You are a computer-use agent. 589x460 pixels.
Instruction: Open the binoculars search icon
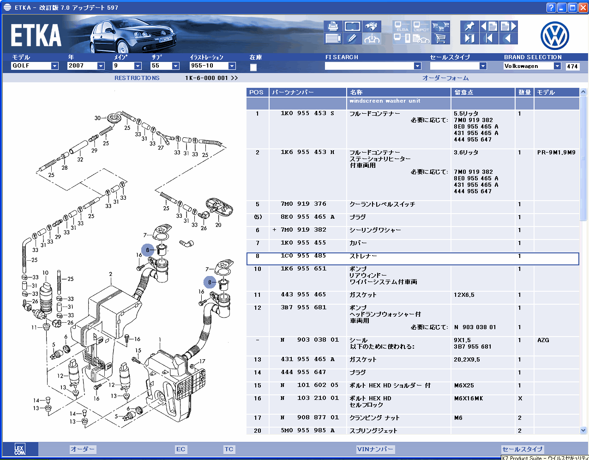coord(372,26)
